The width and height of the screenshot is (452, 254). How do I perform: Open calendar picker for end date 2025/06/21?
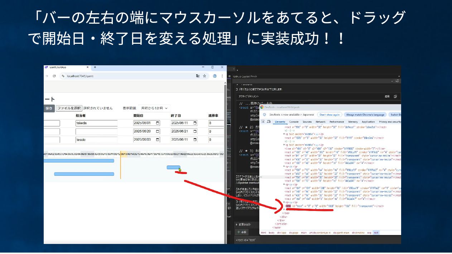(195, 131)
